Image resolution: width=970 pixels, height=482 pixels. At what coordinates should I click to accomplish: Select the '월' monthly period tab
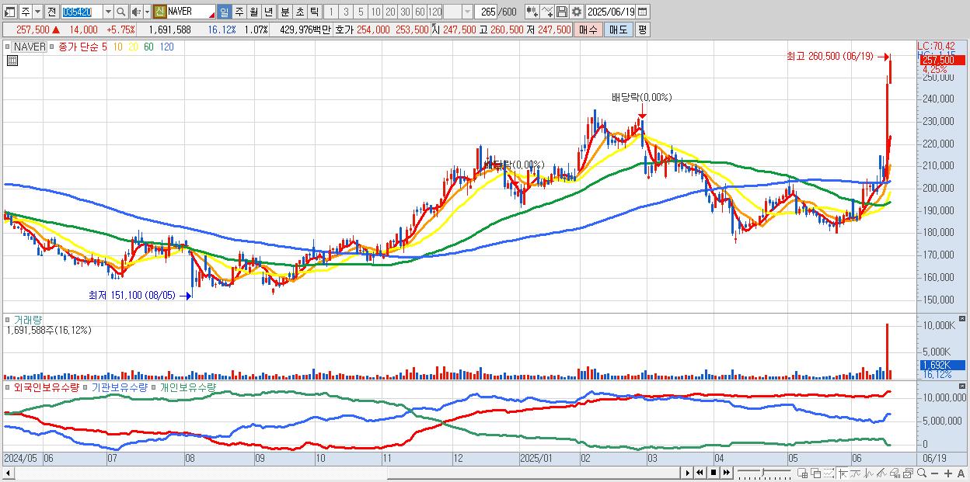(x=253, y=12)
